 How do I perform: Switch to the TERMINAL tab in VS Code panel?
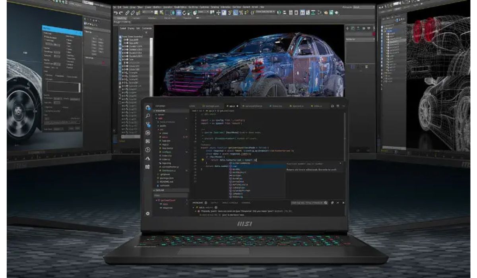click(x=246, y=203)
